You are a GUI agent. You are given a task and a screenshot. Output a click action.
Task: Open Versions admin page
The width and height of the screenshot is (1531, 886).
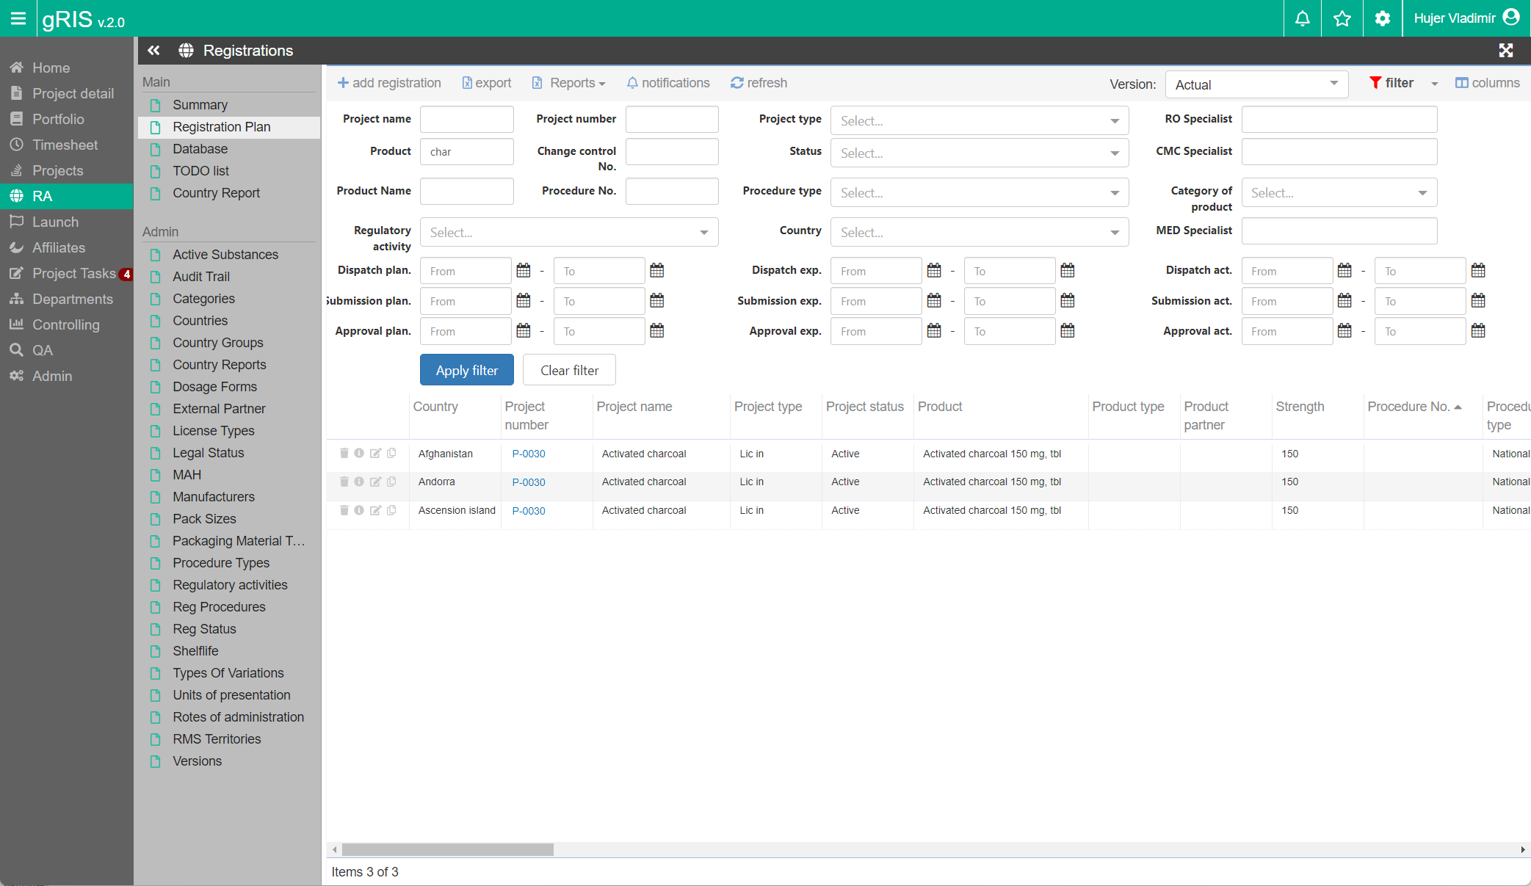click(197, 761)
